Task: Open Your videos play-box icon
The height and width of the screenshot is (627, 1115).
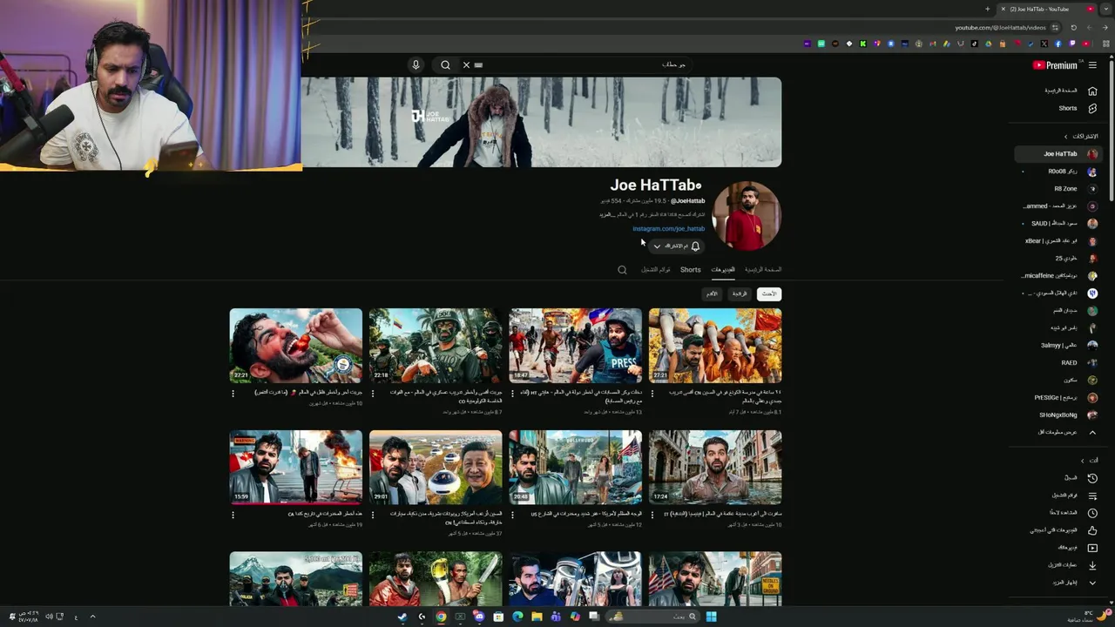Action: tap(1092, 548)
